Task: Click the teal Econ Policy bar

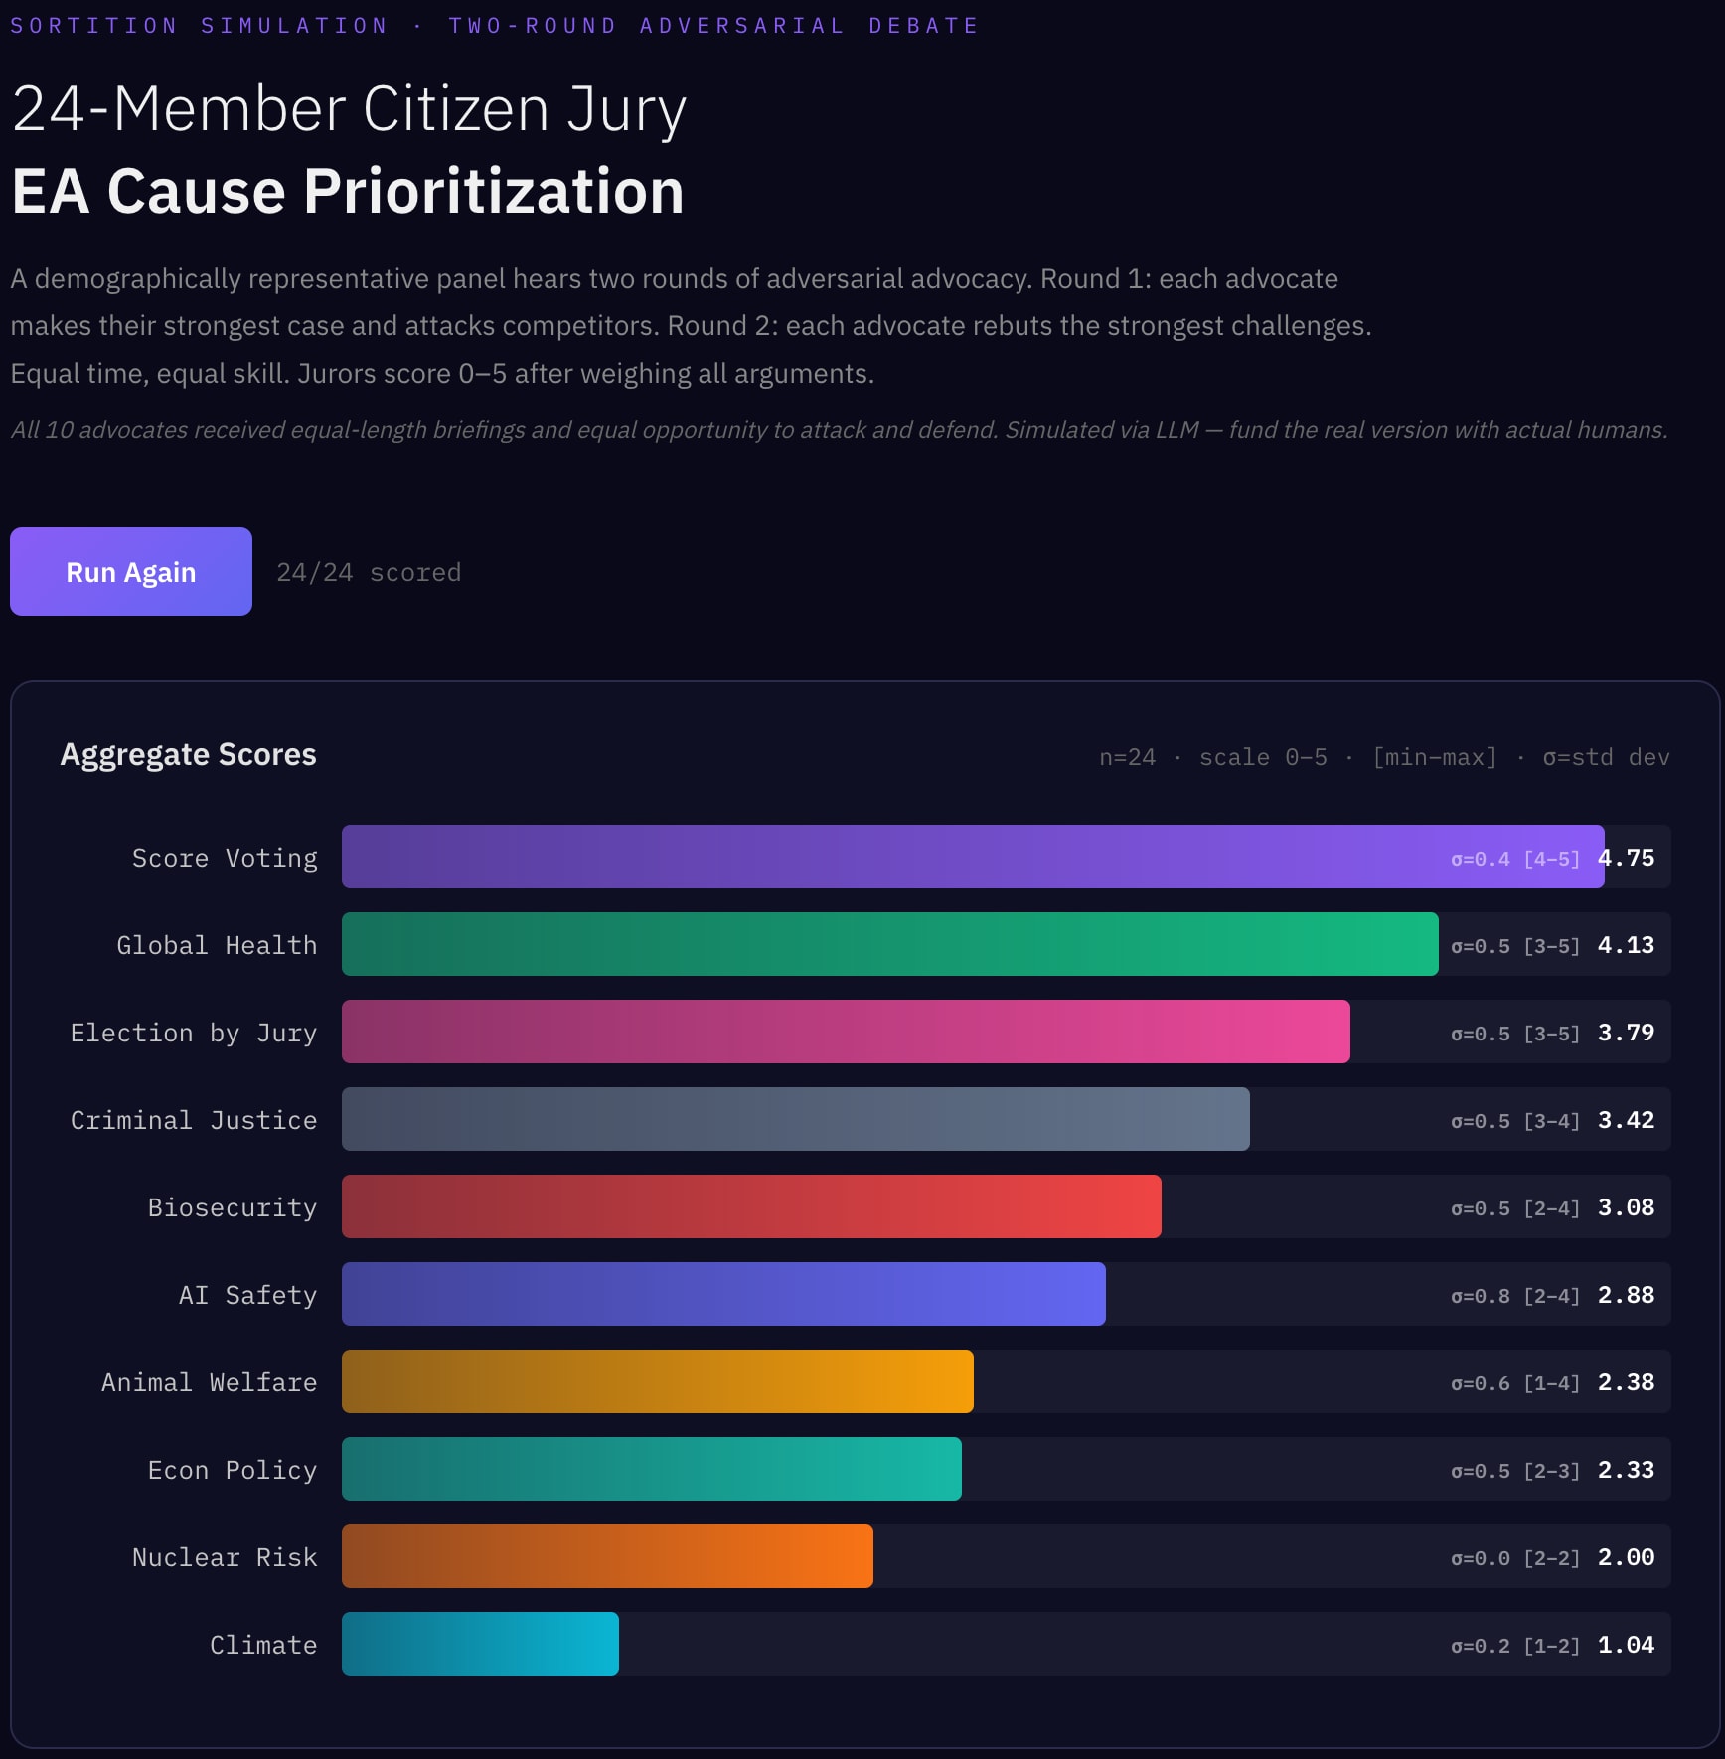Action: 651,1469
